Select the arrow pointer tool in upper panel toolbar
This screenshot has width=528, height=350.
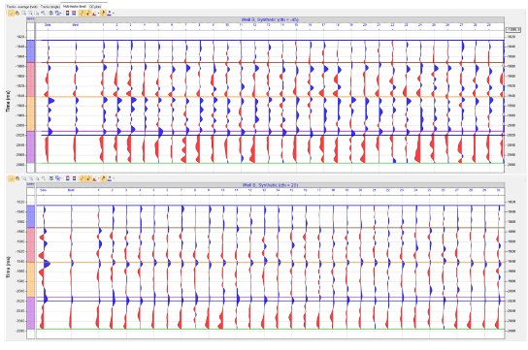click(x=11, y=14)
